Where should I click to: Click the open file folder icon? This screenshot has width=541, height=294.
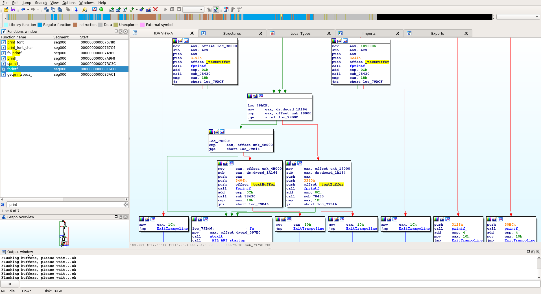(6, 9)
